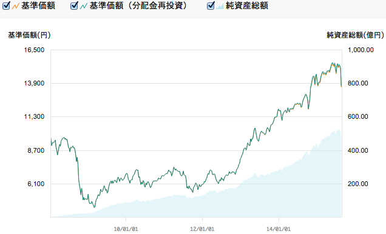The image size is (386, 234).
Task: Click the 200.00 right axis value
Action: (358, 184)
